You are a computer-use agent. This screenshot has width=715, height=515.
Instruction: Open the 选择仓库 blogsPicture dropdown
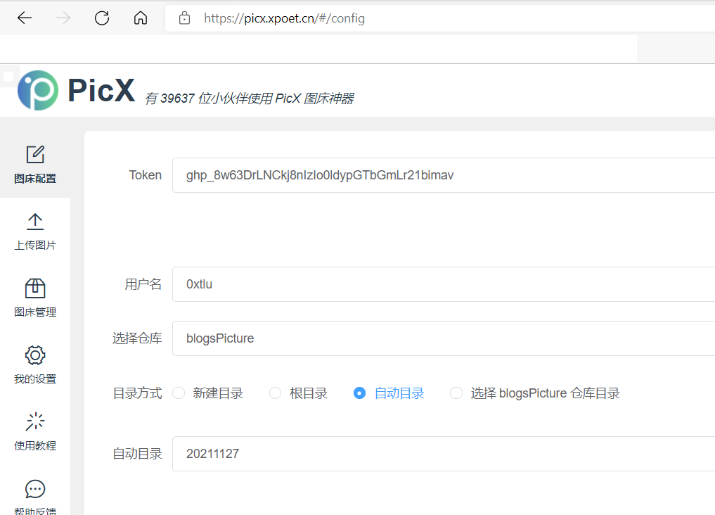[443, 338]
